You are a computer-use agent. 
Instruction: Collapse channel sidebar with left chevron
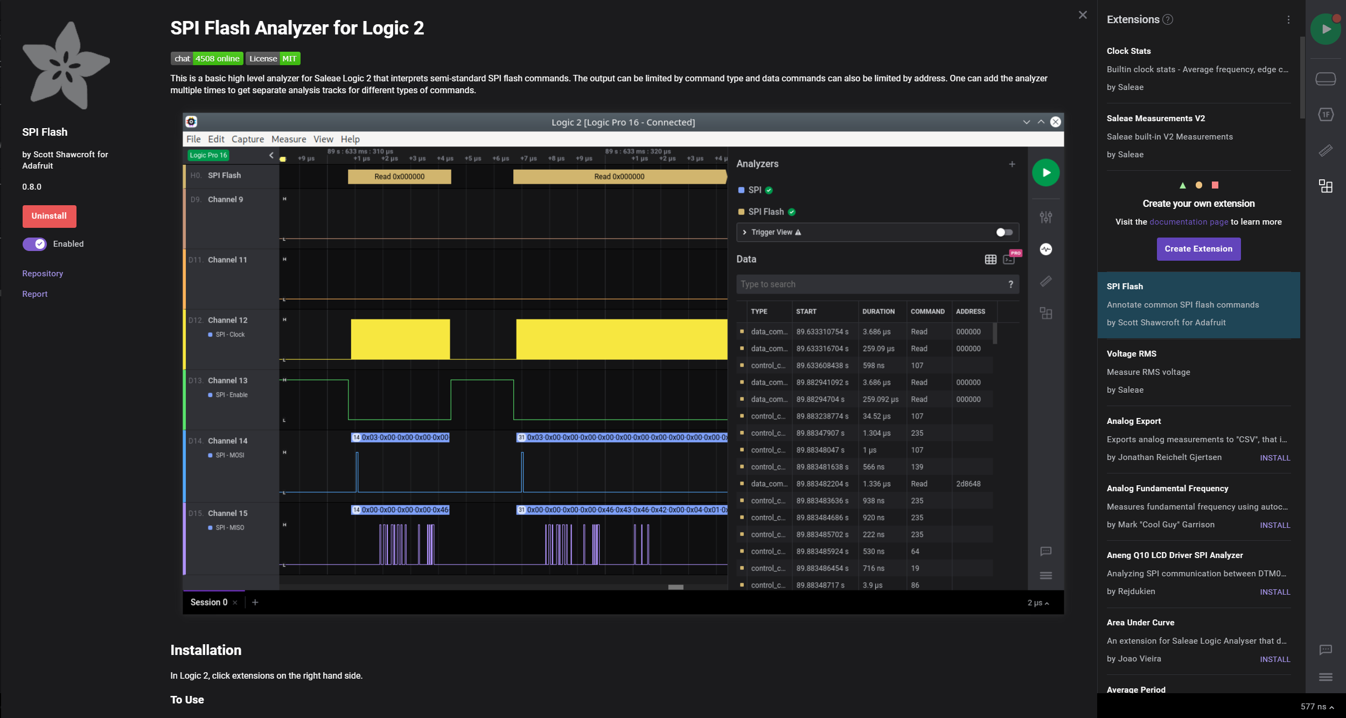point(271,155)
